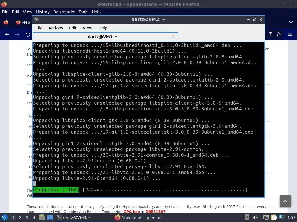Image resolution: width=297 pixels, height=222 pixels.
Task: Select the Download – openindiana Firefox taskbar entry
Action: pos(141,217)
